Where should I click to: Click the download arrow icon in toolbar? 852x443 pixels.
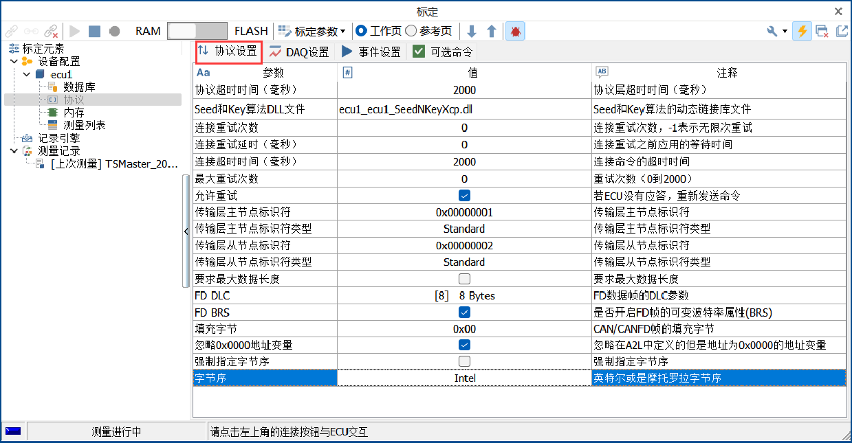coord(472,31)
